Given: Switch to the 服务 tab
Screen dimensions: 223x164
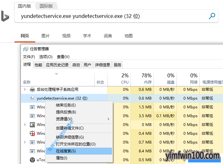Looking at the screenshot, I should coord(117,65).
